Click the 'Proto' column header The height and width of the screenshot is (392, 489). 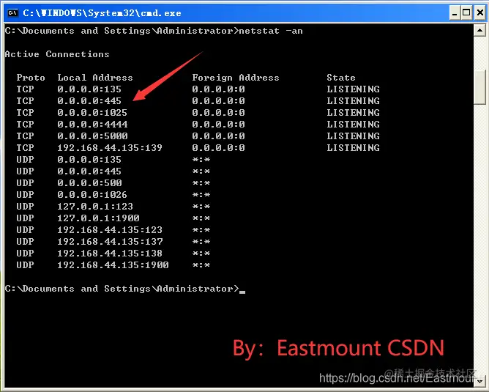point(31,78)
